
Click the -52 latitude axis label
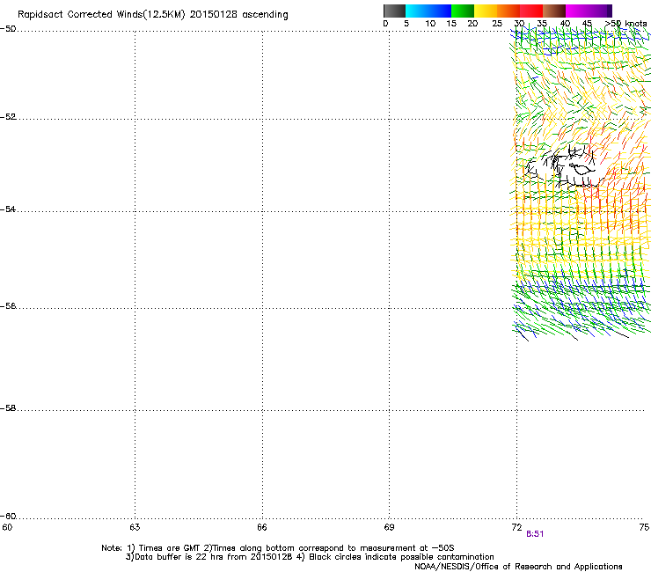click(8, 117)
